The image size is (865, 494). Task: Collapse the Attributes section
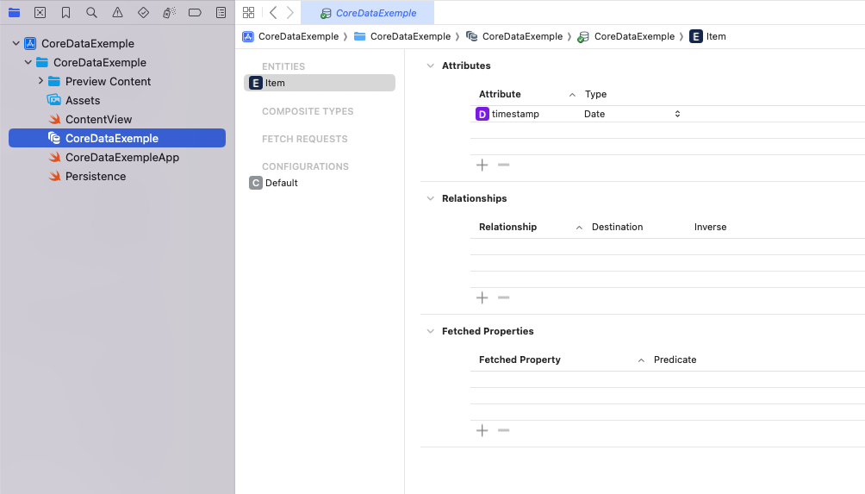tap(430, 66)
